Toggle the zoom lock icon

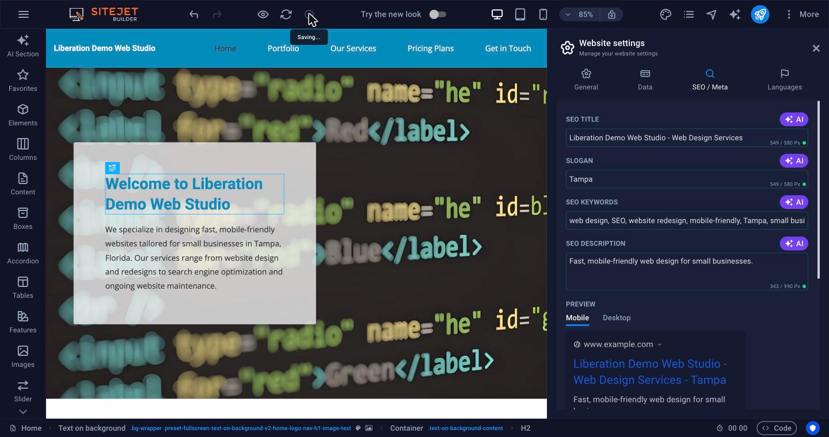pos(611,14)
